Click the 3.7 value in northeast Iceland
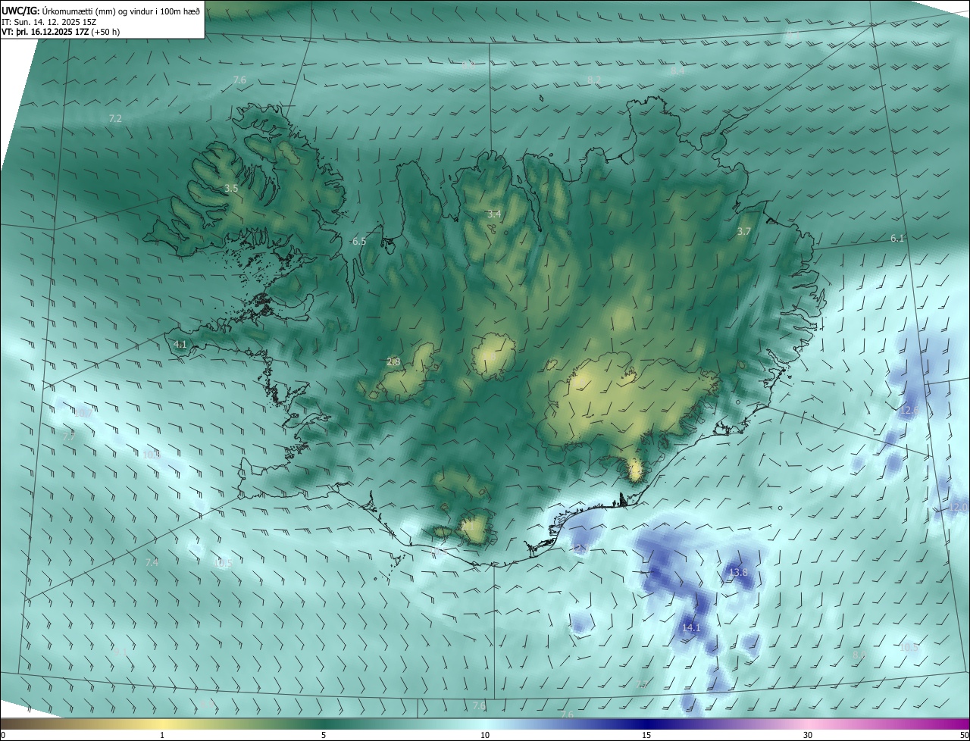 click(744, 232)
